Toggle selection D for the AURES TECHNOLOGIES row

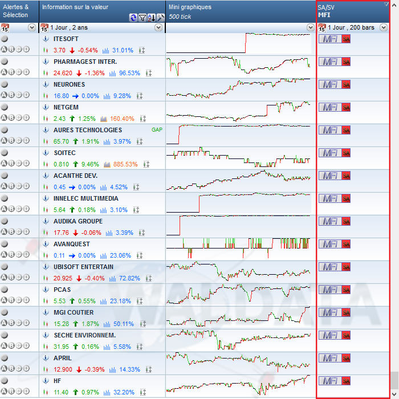click(x=26, y=141)
